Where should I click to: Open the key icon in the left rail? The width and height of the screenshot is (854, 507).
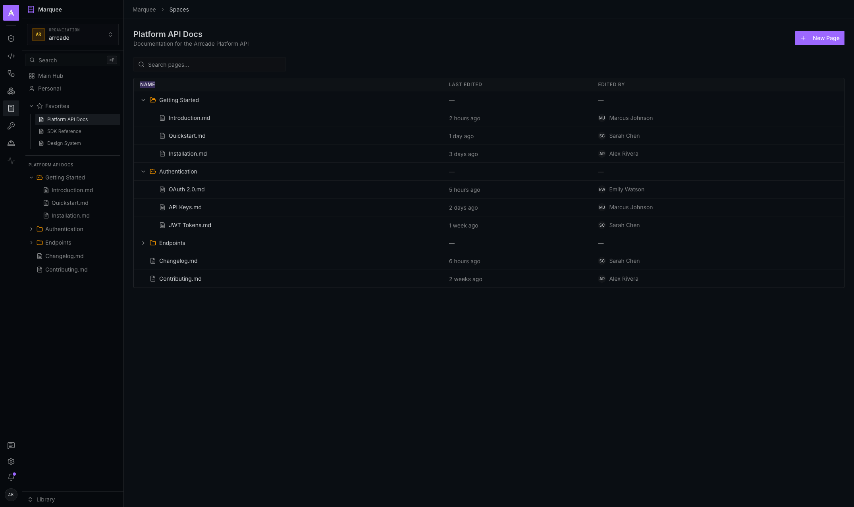coord(11,126)
